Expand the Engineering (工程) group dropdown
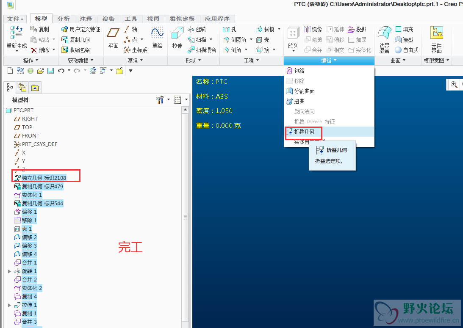This screenshot has width=463, height=328. tap(251, 61)
